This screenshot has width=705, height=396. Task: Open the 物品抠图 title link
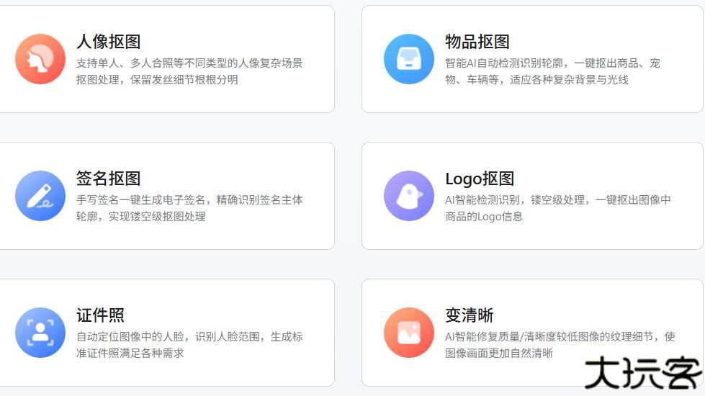click(x=477, y=42)
